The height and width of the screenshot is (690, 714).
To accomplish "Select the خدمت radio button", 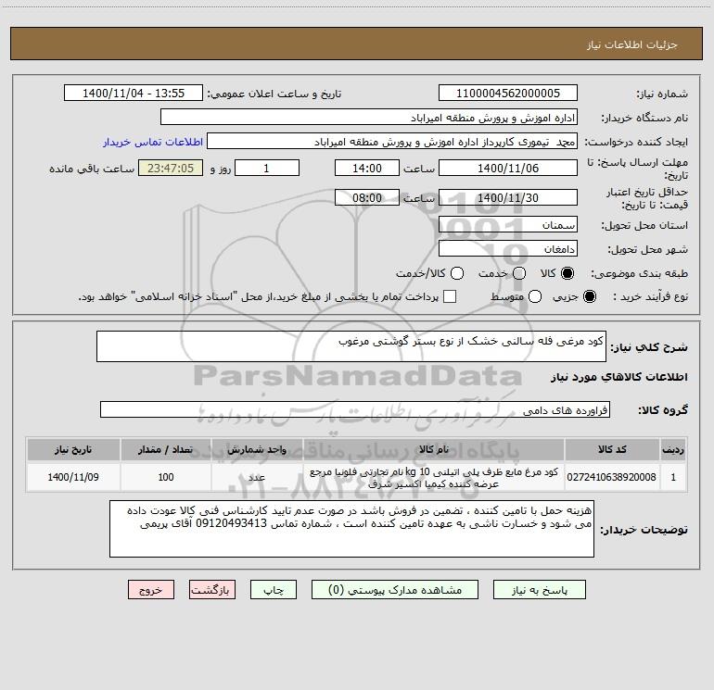I will [519, 273].
